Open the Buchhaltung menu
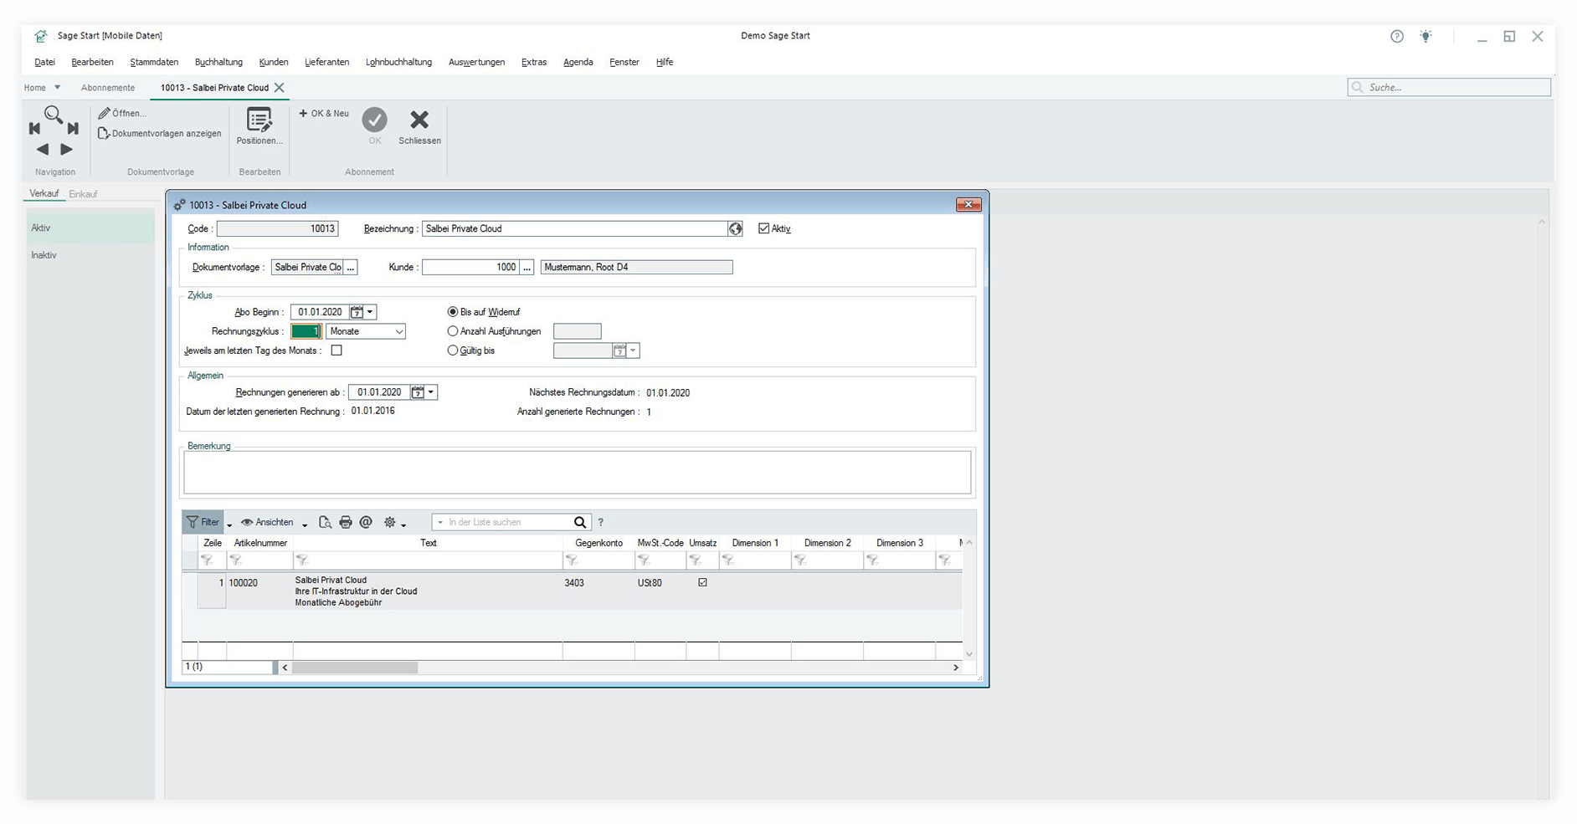Viewport: 1577px width, 824px height. click(218, 62)
